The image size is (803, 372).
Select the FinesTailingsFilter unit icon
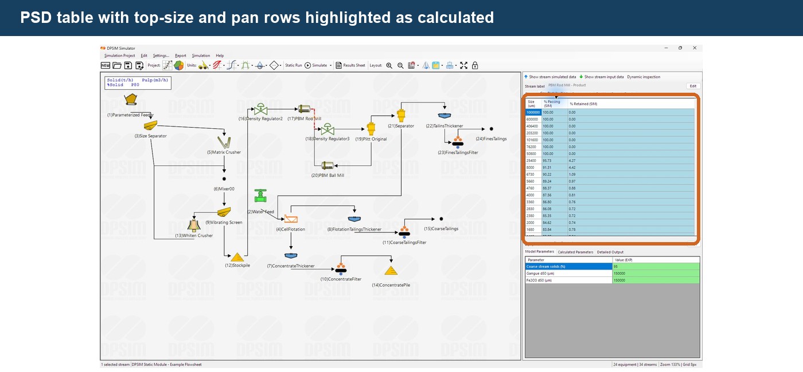click(x=458, y=142)
